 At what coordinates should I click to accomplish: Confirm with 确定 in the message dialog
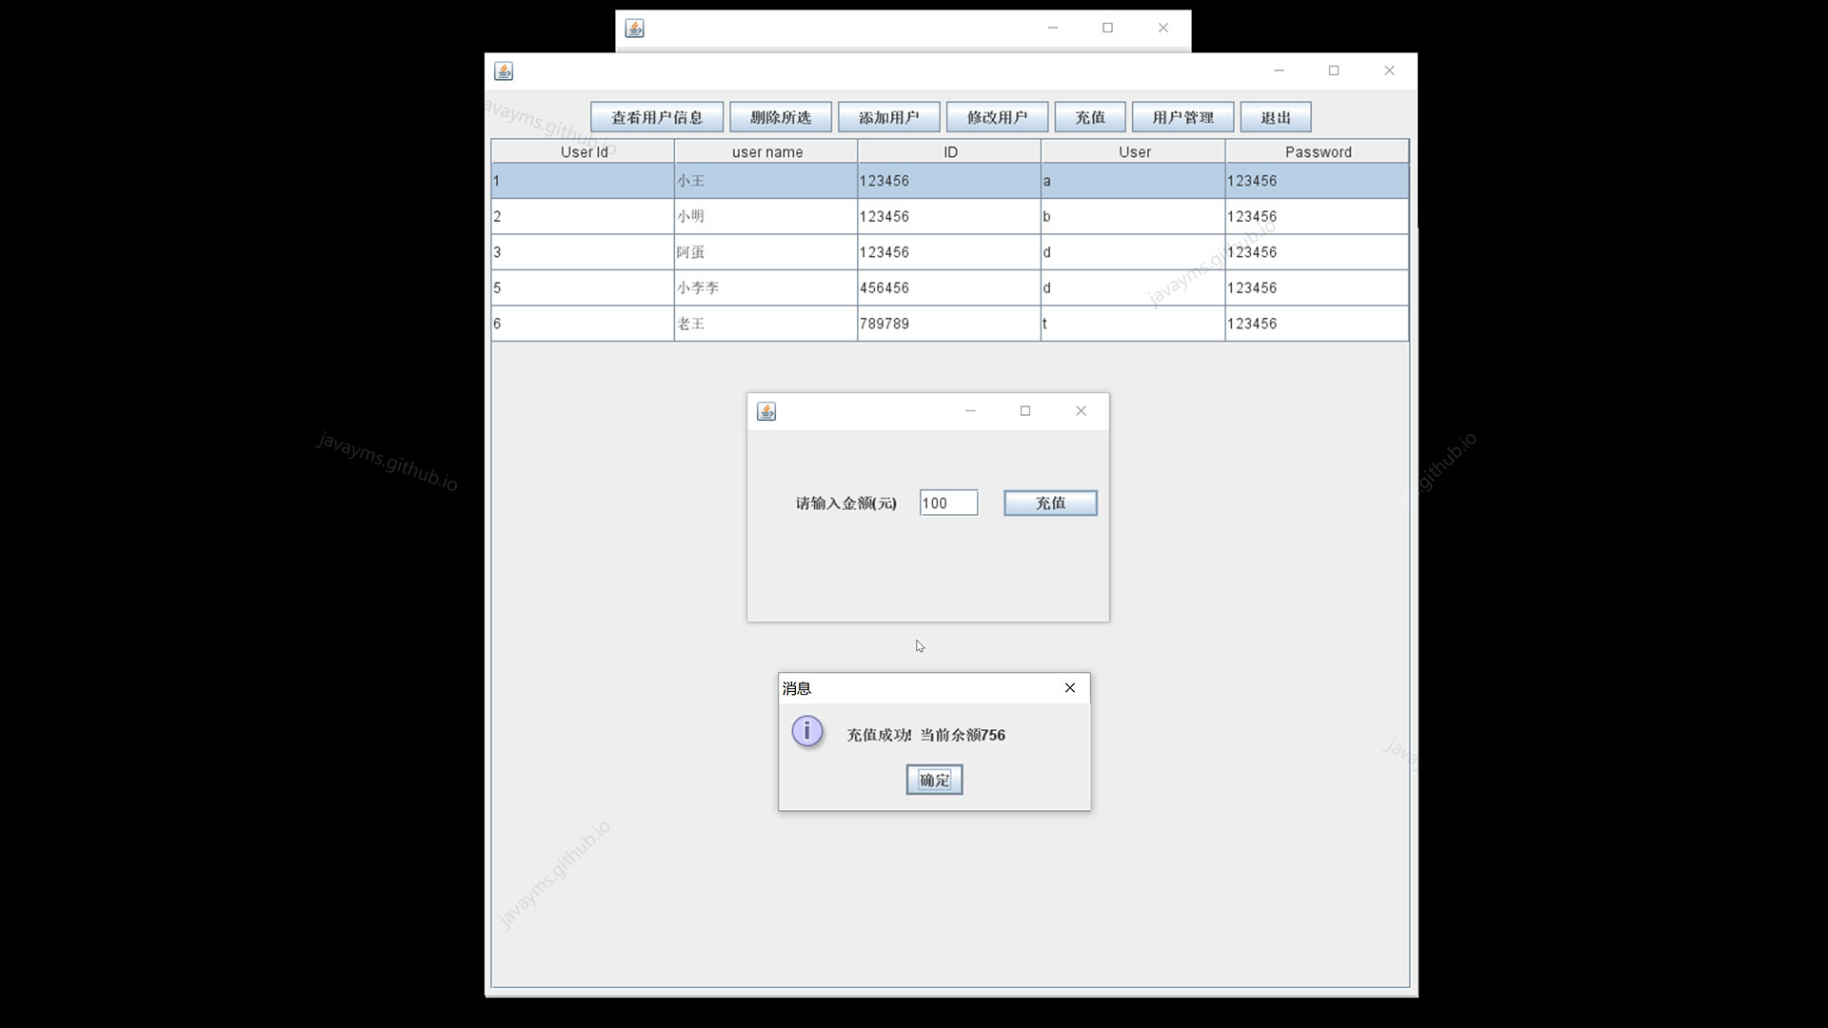click(933, 779)
